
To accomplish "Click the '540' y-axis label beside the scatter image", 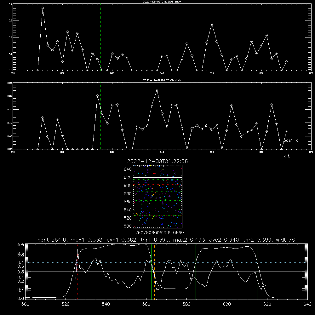I will coord(128,210).
